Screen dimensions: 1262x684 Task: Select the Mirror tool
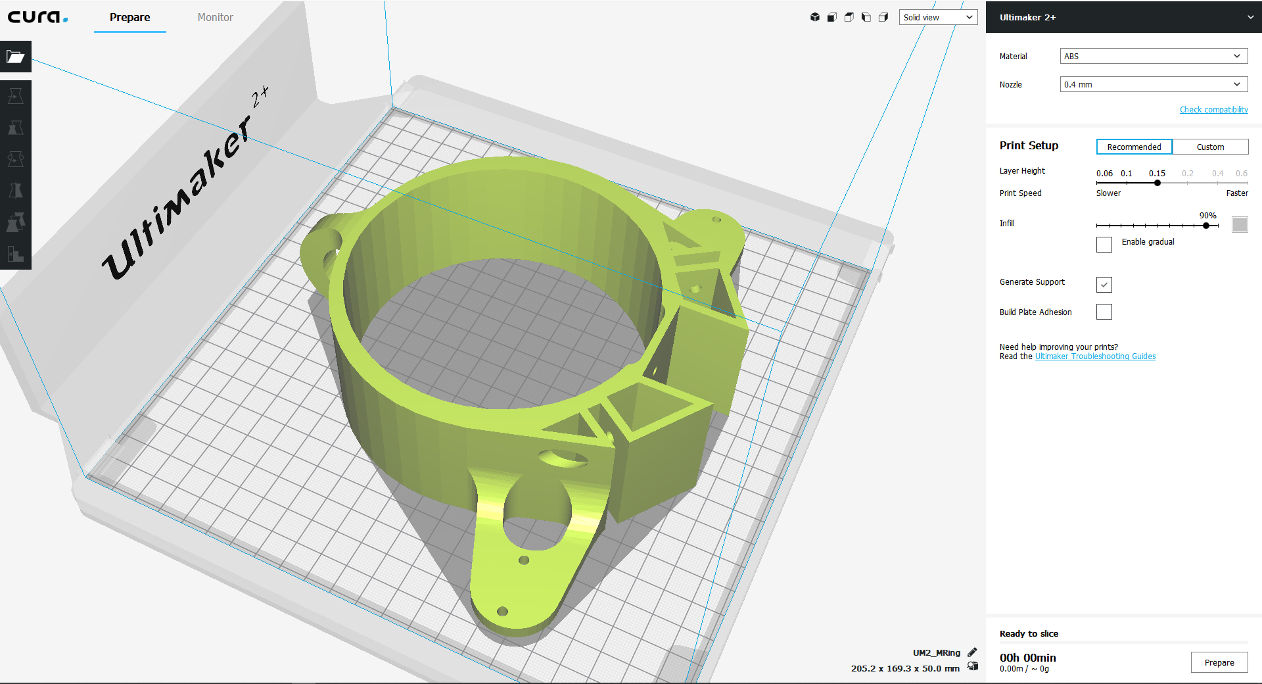(x=16, y=191)
